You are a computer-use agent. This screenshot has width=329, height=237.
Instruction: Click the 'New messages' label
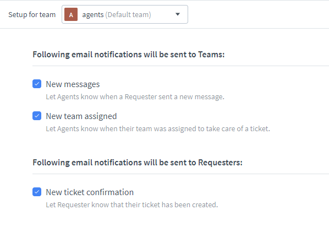[x=73, y=84]
